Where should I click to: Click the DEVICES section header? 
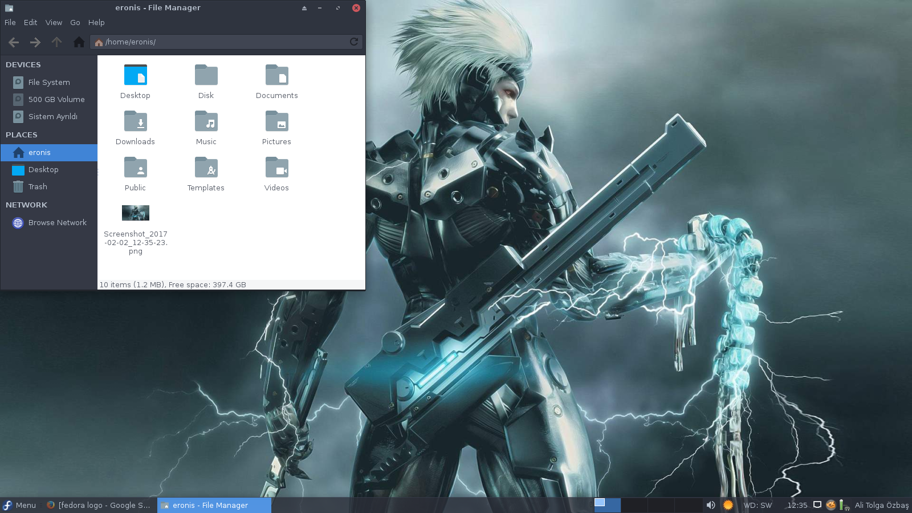coord(23,65)
